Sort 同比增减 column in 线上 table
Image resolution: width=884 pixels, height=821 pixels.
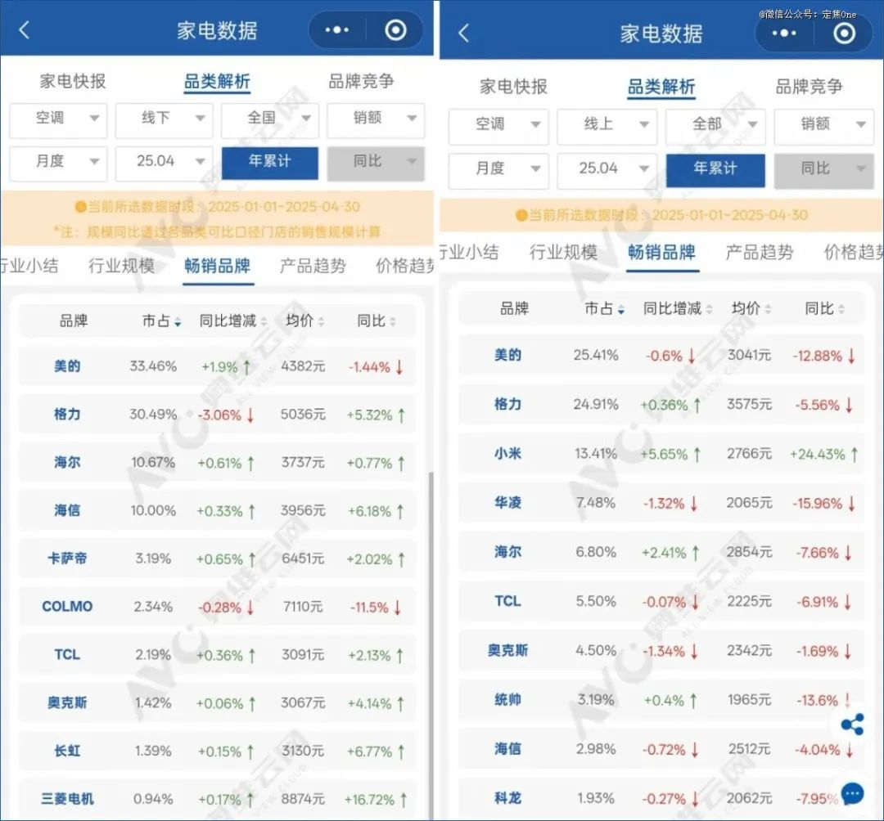tap(679, 309)
